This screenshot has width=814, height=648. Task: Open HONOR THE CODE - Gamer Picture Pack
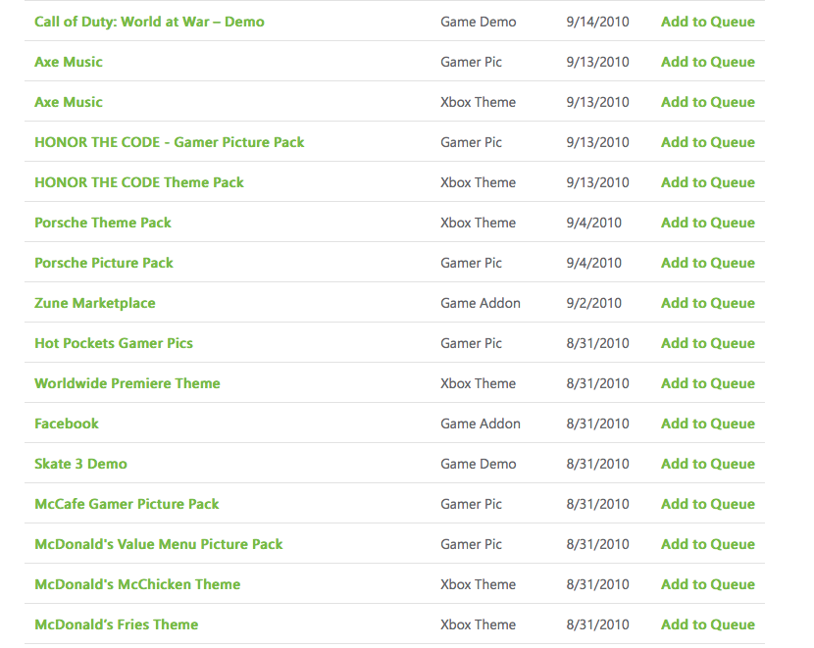[x=170, y=142]
